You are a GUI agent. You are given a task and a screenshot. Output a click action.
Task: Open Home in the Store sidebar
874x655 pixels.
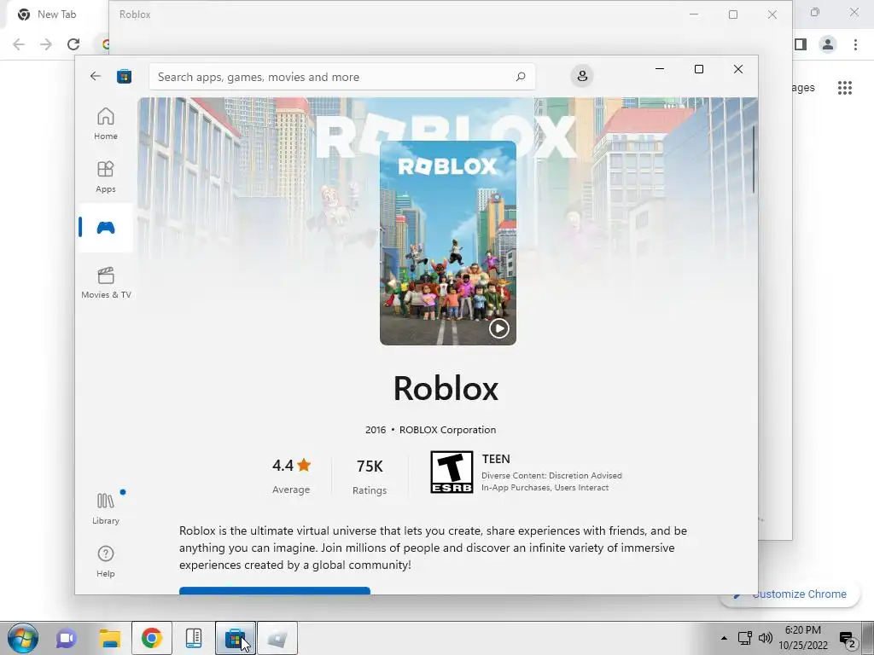pyautogui.click(x=105, y=124)
